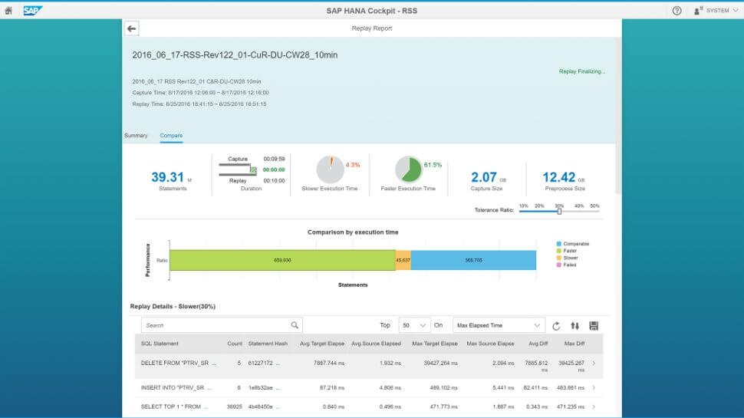
Task: Select the 2.07 GB Capture Size tile
Action: (x=488, y=180)
